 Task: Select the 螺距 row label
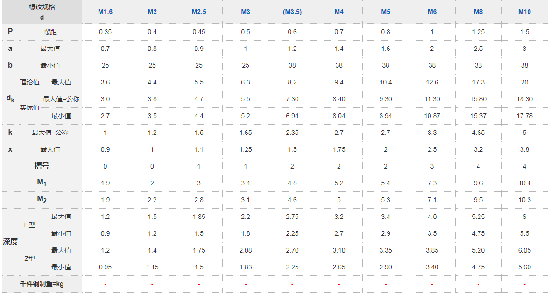tap(50, 32)
